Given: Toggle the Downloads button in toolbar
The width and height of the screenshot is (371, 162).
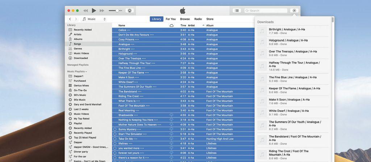Looking at the screenshot, I should [x=294, y=10].
